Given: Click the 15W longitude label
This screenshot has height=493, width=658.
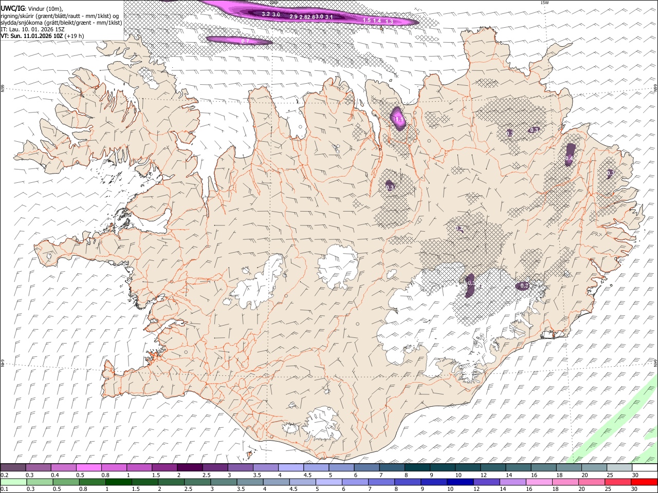Looking at the screenshot, I should point(545,3).
